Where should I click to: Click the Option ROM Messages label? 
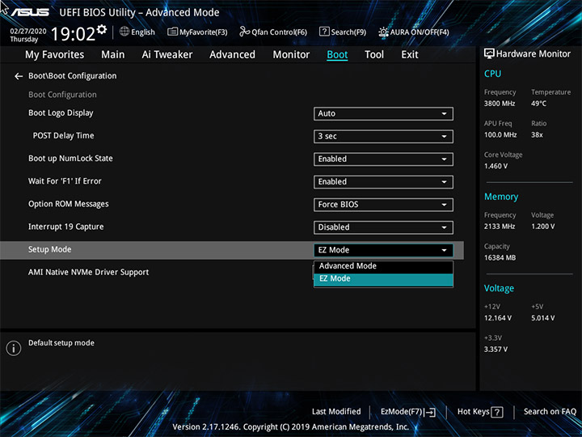click(x=69, y=204)
